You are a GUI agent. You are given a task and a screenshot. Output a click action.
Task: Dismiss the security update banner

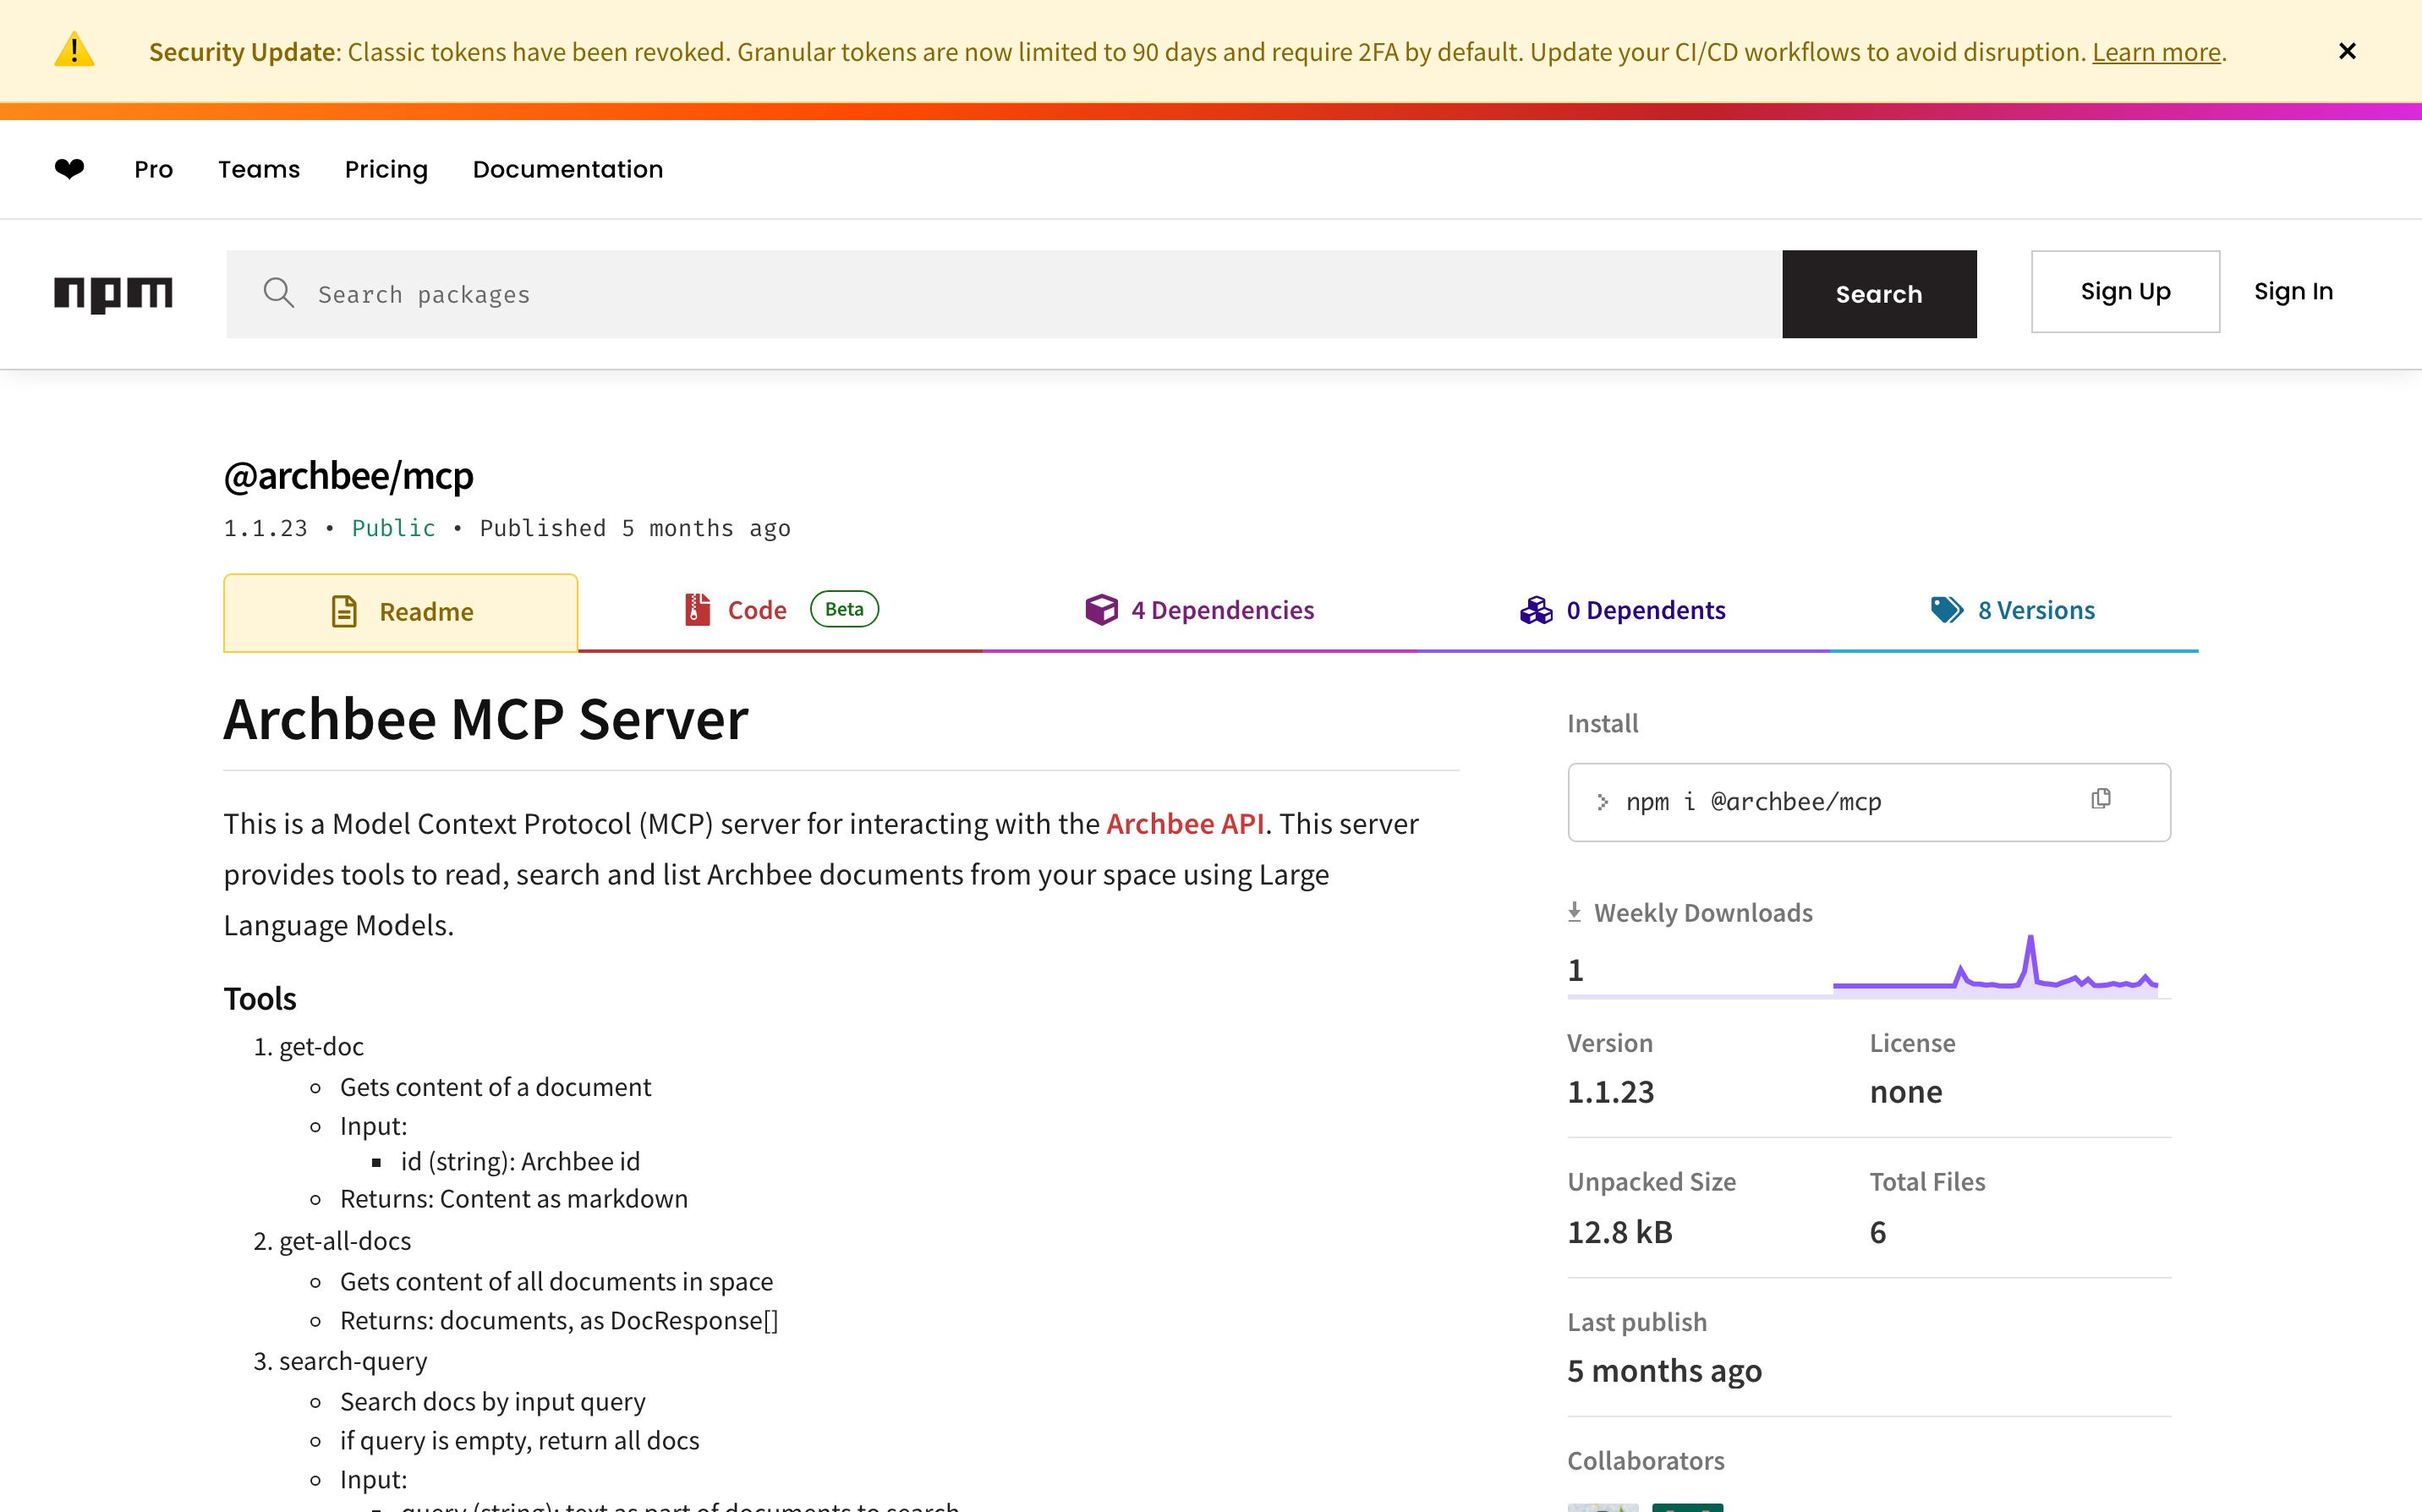pyautogui.click(x=2347, y=51)
